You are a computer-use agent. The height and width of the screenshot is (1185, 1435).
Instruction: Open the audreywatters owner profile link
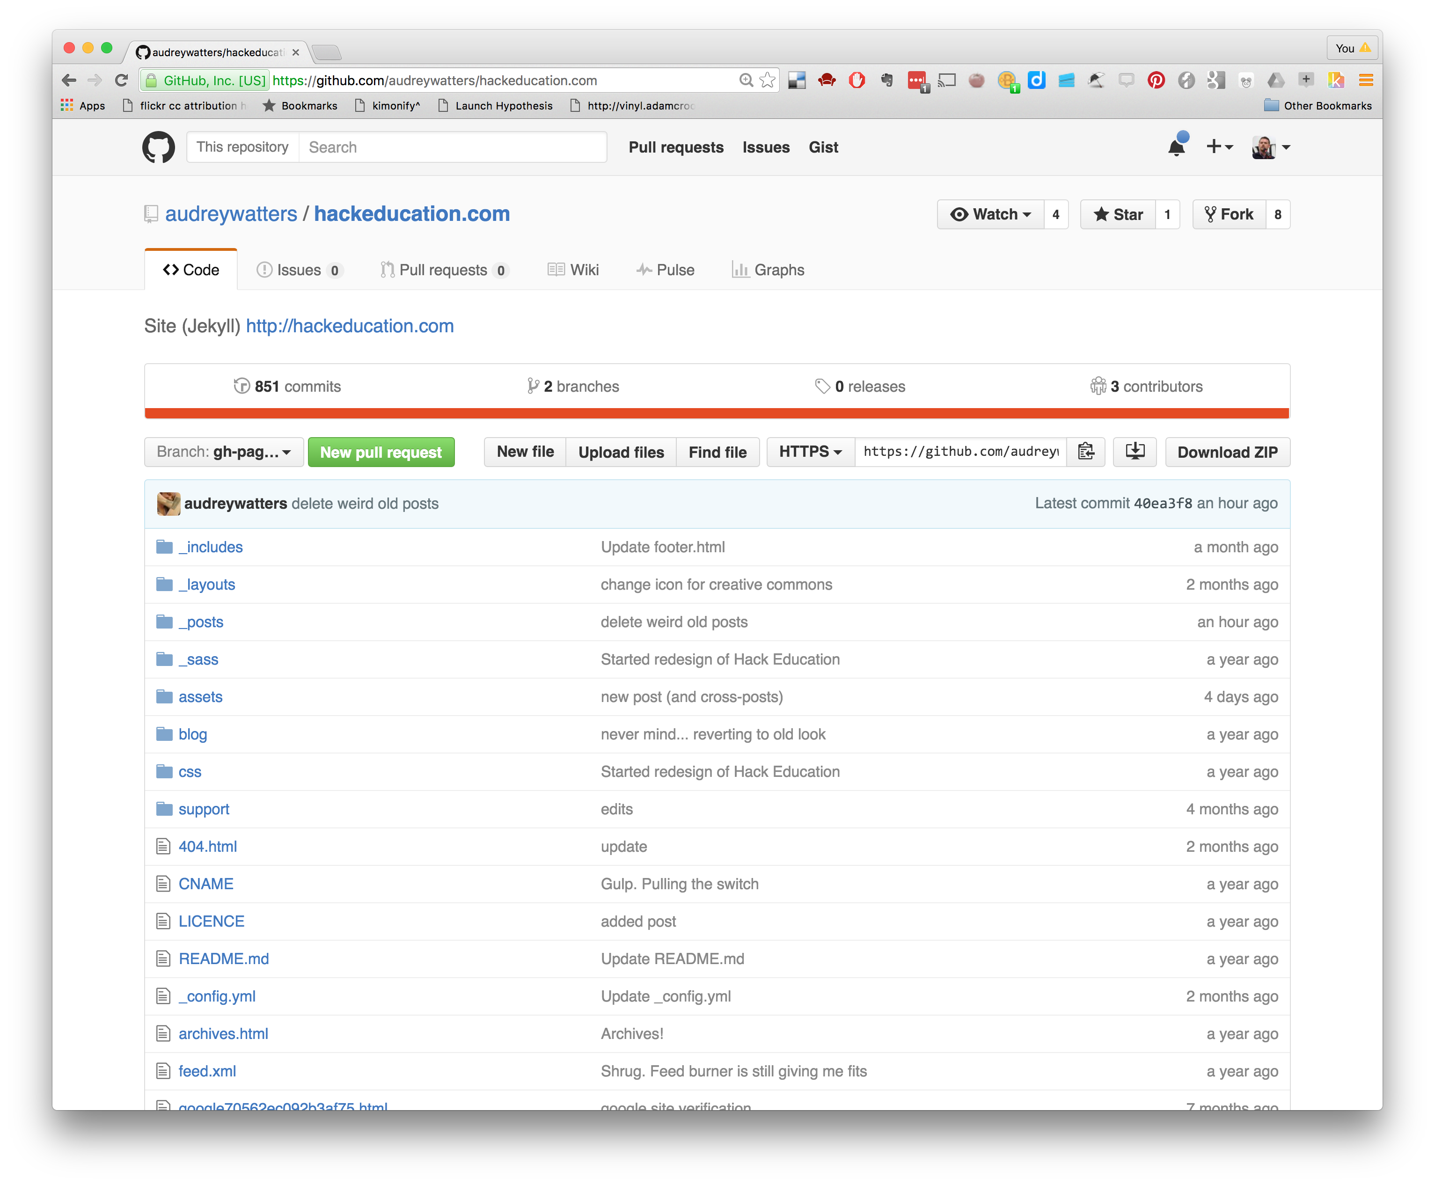pos(231,214)
